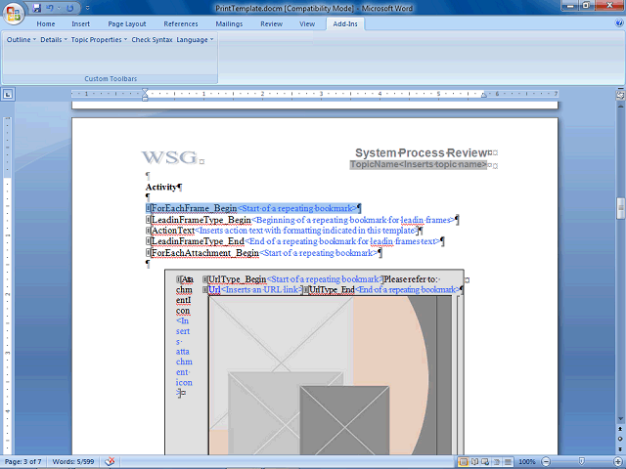Select Print Layout view button
626x469 pixels.
click(x=463, y=462)
